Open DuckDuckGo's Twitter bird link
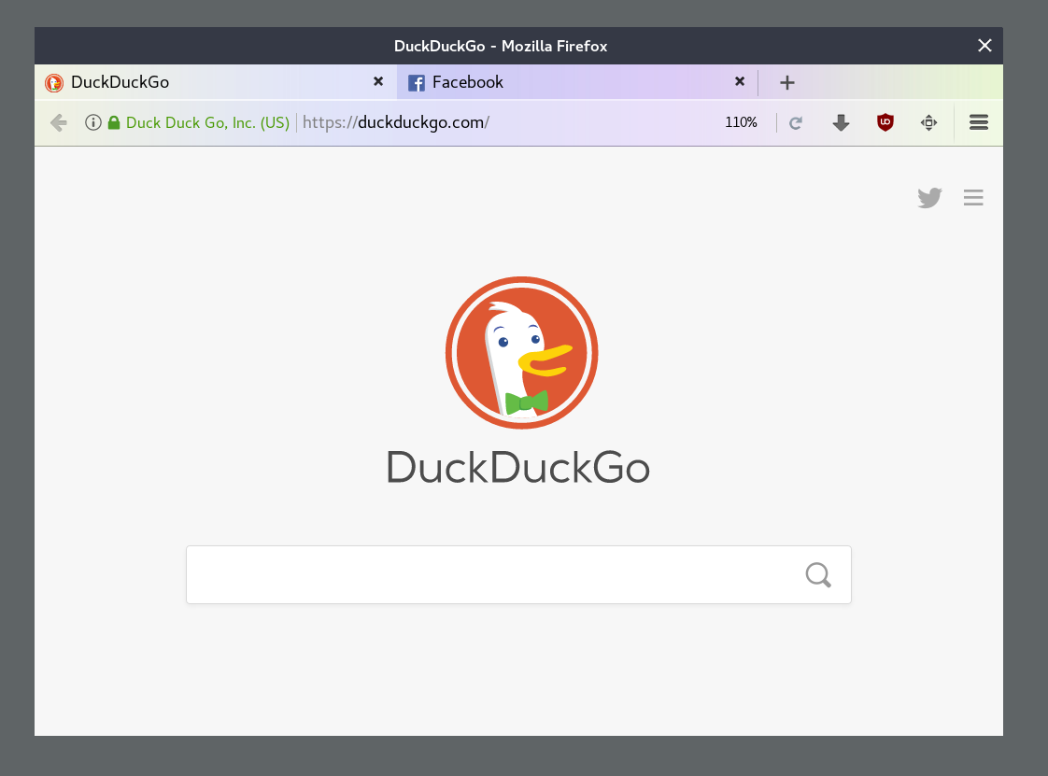 click(x=929, y=198)
